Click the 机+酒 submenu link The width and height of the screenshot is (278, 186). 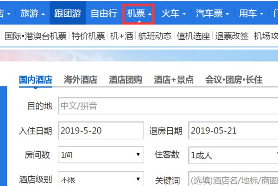click(x=122, y=36)
